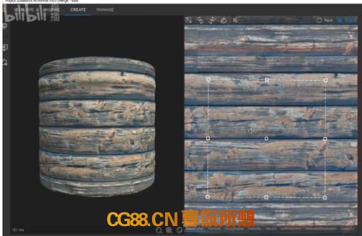Click the top camera icon in left sidebar
362x236 pixels.
(x=5, y=26)
